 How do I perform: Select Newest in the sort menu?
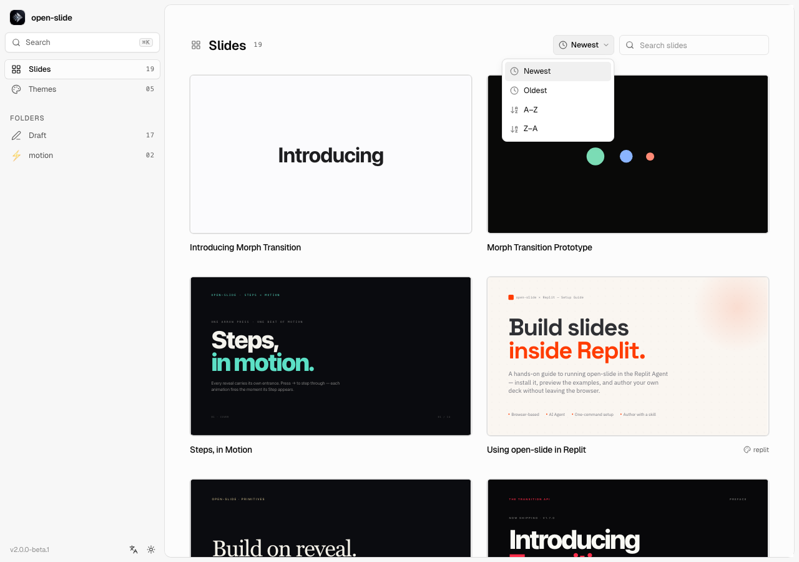pyautogui.click(x=558, y=71)
